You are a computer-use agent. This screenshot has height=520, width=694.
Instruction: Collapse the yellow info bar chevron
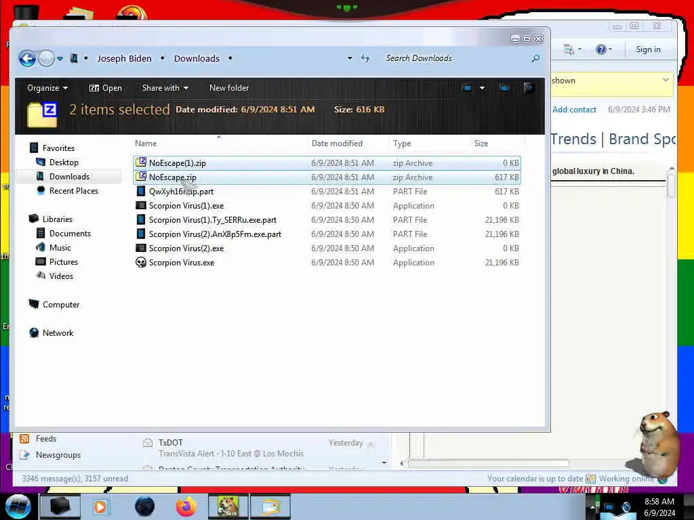[666, 80]
